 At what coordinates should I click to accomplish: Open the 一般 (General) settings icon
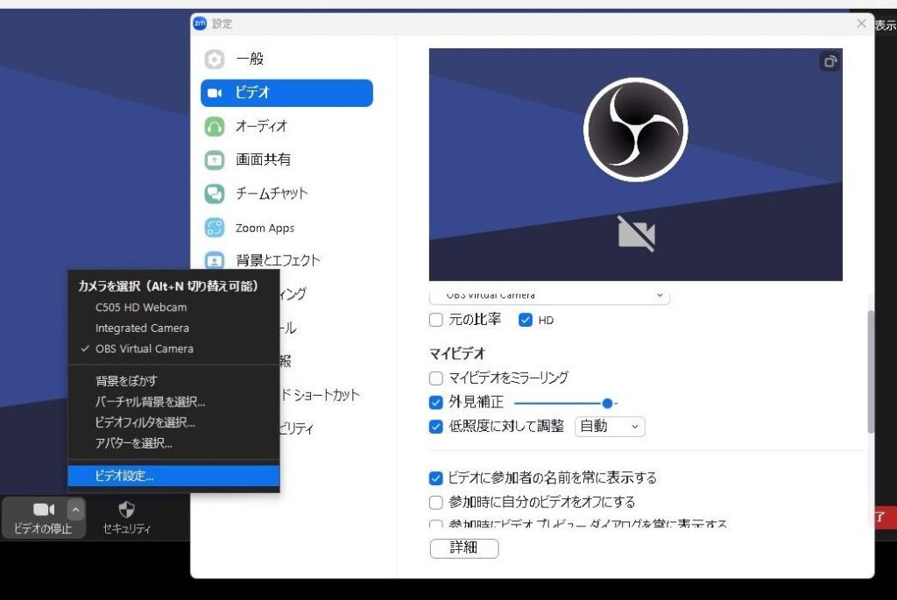coord(215,59)
